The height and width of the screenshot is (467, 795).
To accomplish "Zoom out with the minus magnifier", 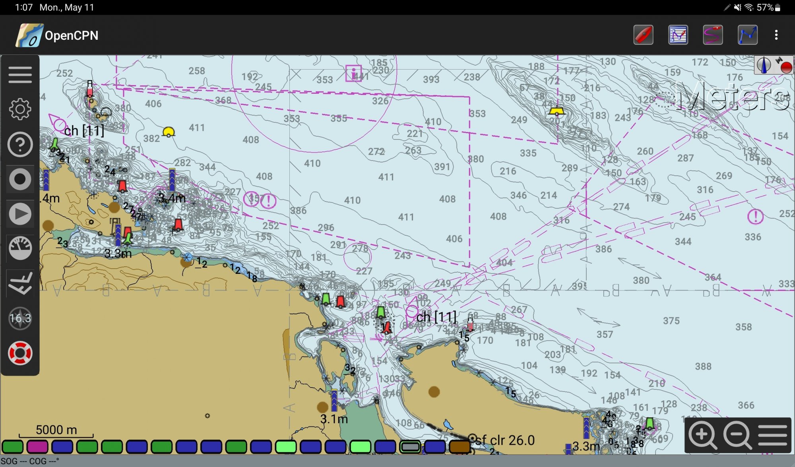I will 737,435.
